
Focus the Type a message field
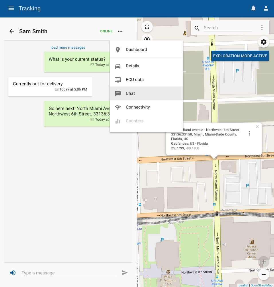(x=69, y=273)
